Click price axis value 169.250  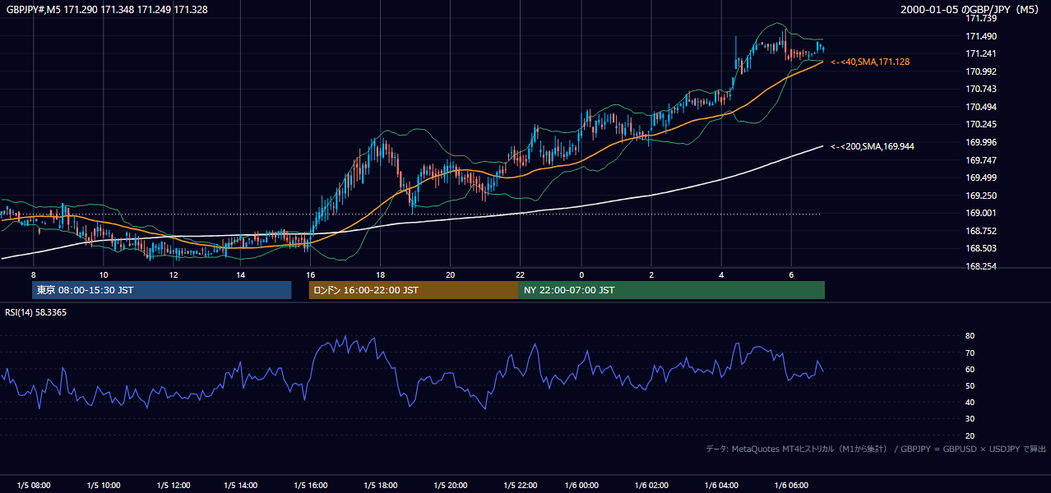click(980, 196)
